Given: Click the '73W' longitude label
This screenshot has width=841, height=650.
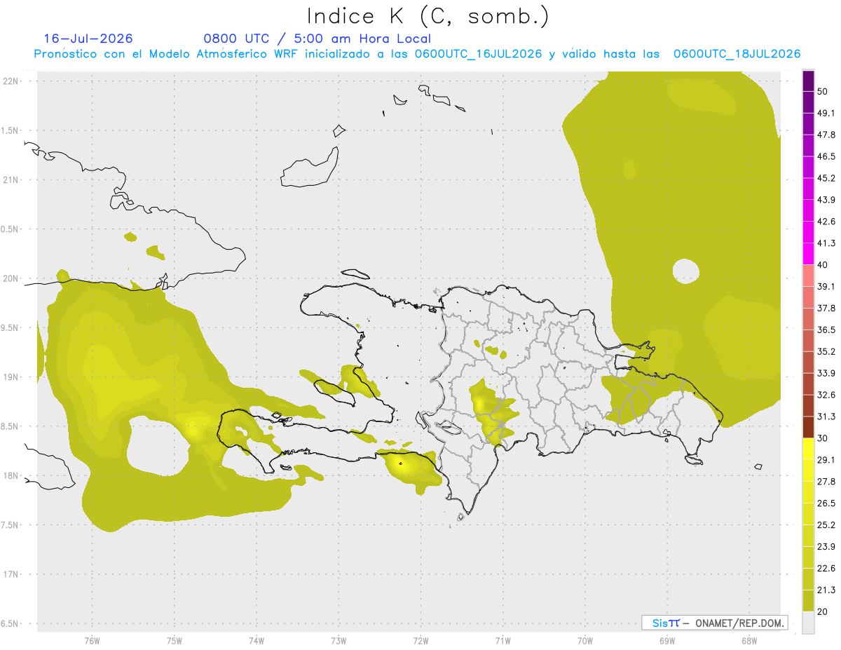Looking at the screenshot, I should (339, 641).
